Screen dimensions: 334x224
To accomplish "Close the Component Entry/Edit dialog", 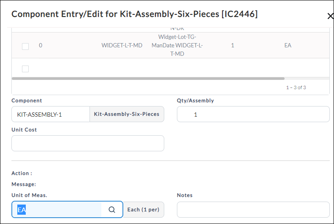I will pos(330,16).
